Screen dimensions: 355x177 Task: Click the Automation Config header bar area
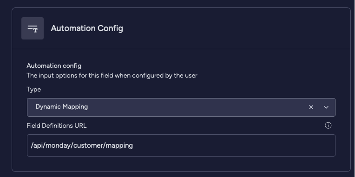(x=181, y=28)
